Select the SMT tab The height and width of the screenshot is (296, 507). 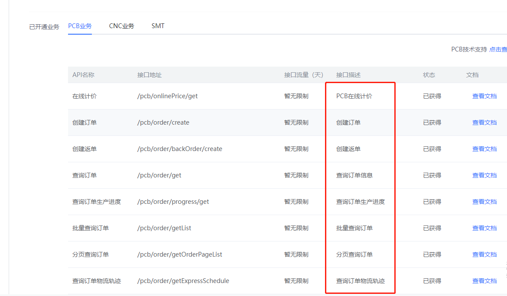[158, 26]
